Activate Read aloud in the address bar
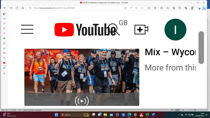The height and width of the screenshot is (118, 210). pos(131,8)
